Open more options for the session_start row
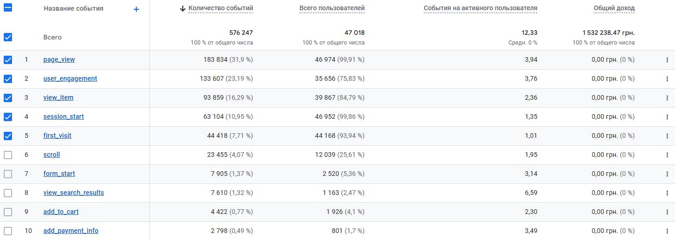The image size is (676, 239). (667, 117)
